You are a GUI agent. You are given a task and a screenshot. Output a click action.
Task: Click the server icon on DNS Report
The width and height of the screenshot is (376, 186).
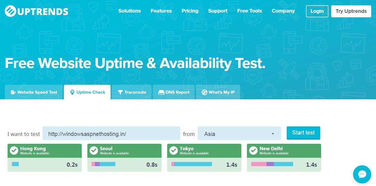161,92
